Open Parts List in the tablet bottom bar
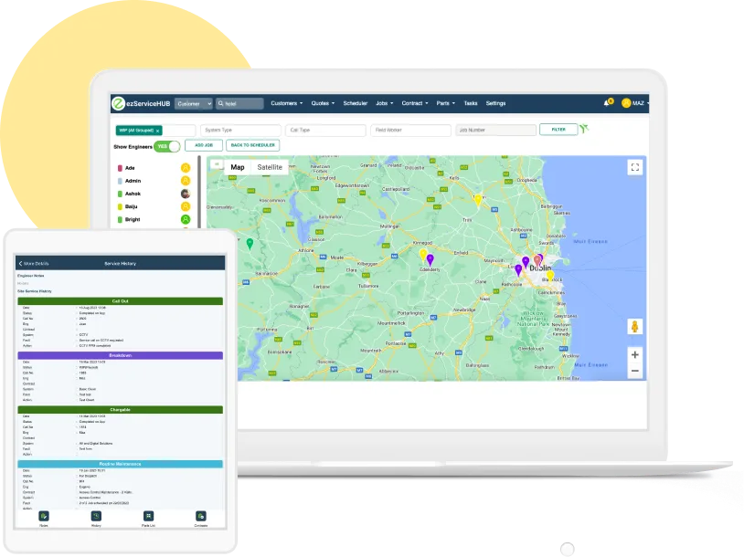 (148, 518)
